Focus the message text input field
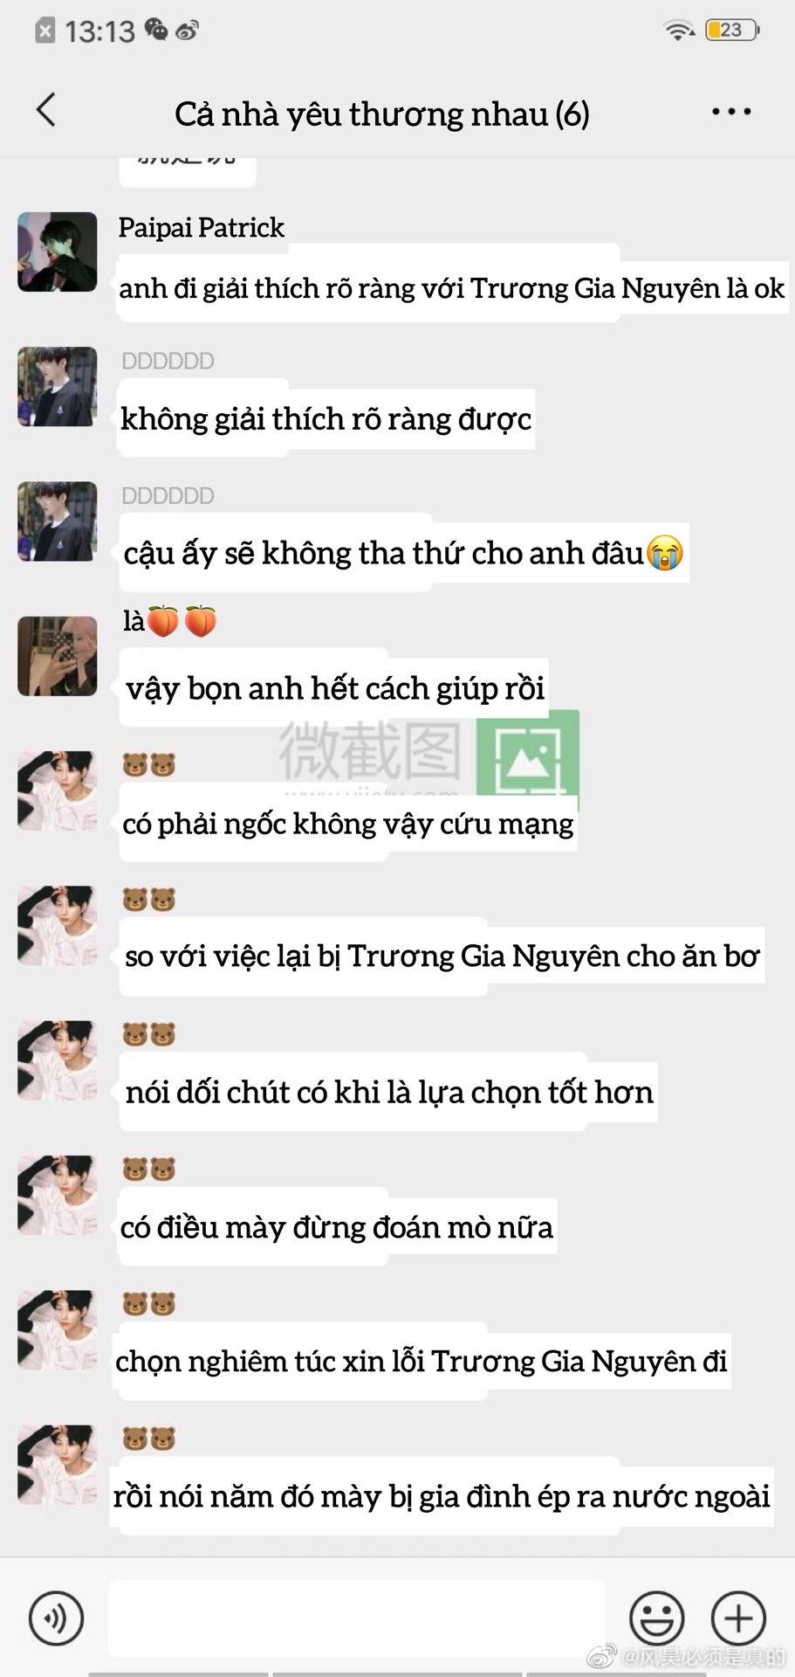 pos(356,1618)
